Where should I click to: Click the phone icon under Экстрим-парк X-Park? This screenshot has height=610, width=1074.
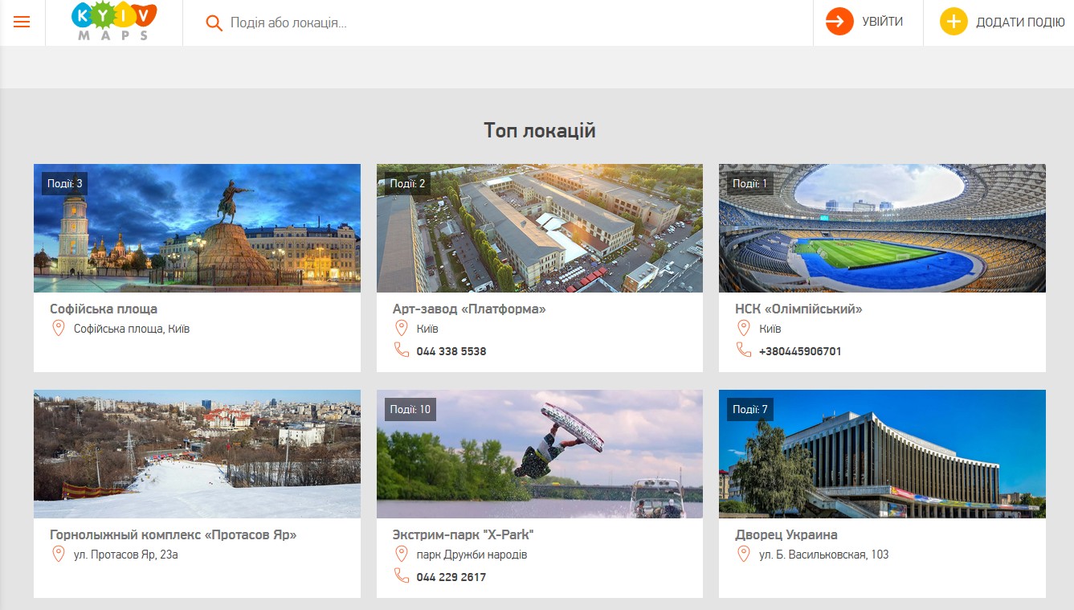pyautogui.click(x=400, y=577)
